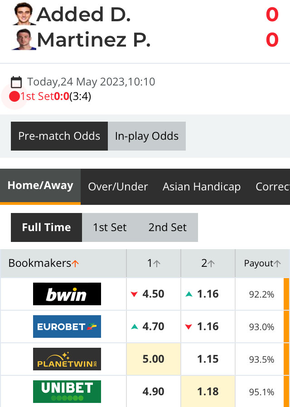Sort by column 2 odds arrow

click(211, 264)
